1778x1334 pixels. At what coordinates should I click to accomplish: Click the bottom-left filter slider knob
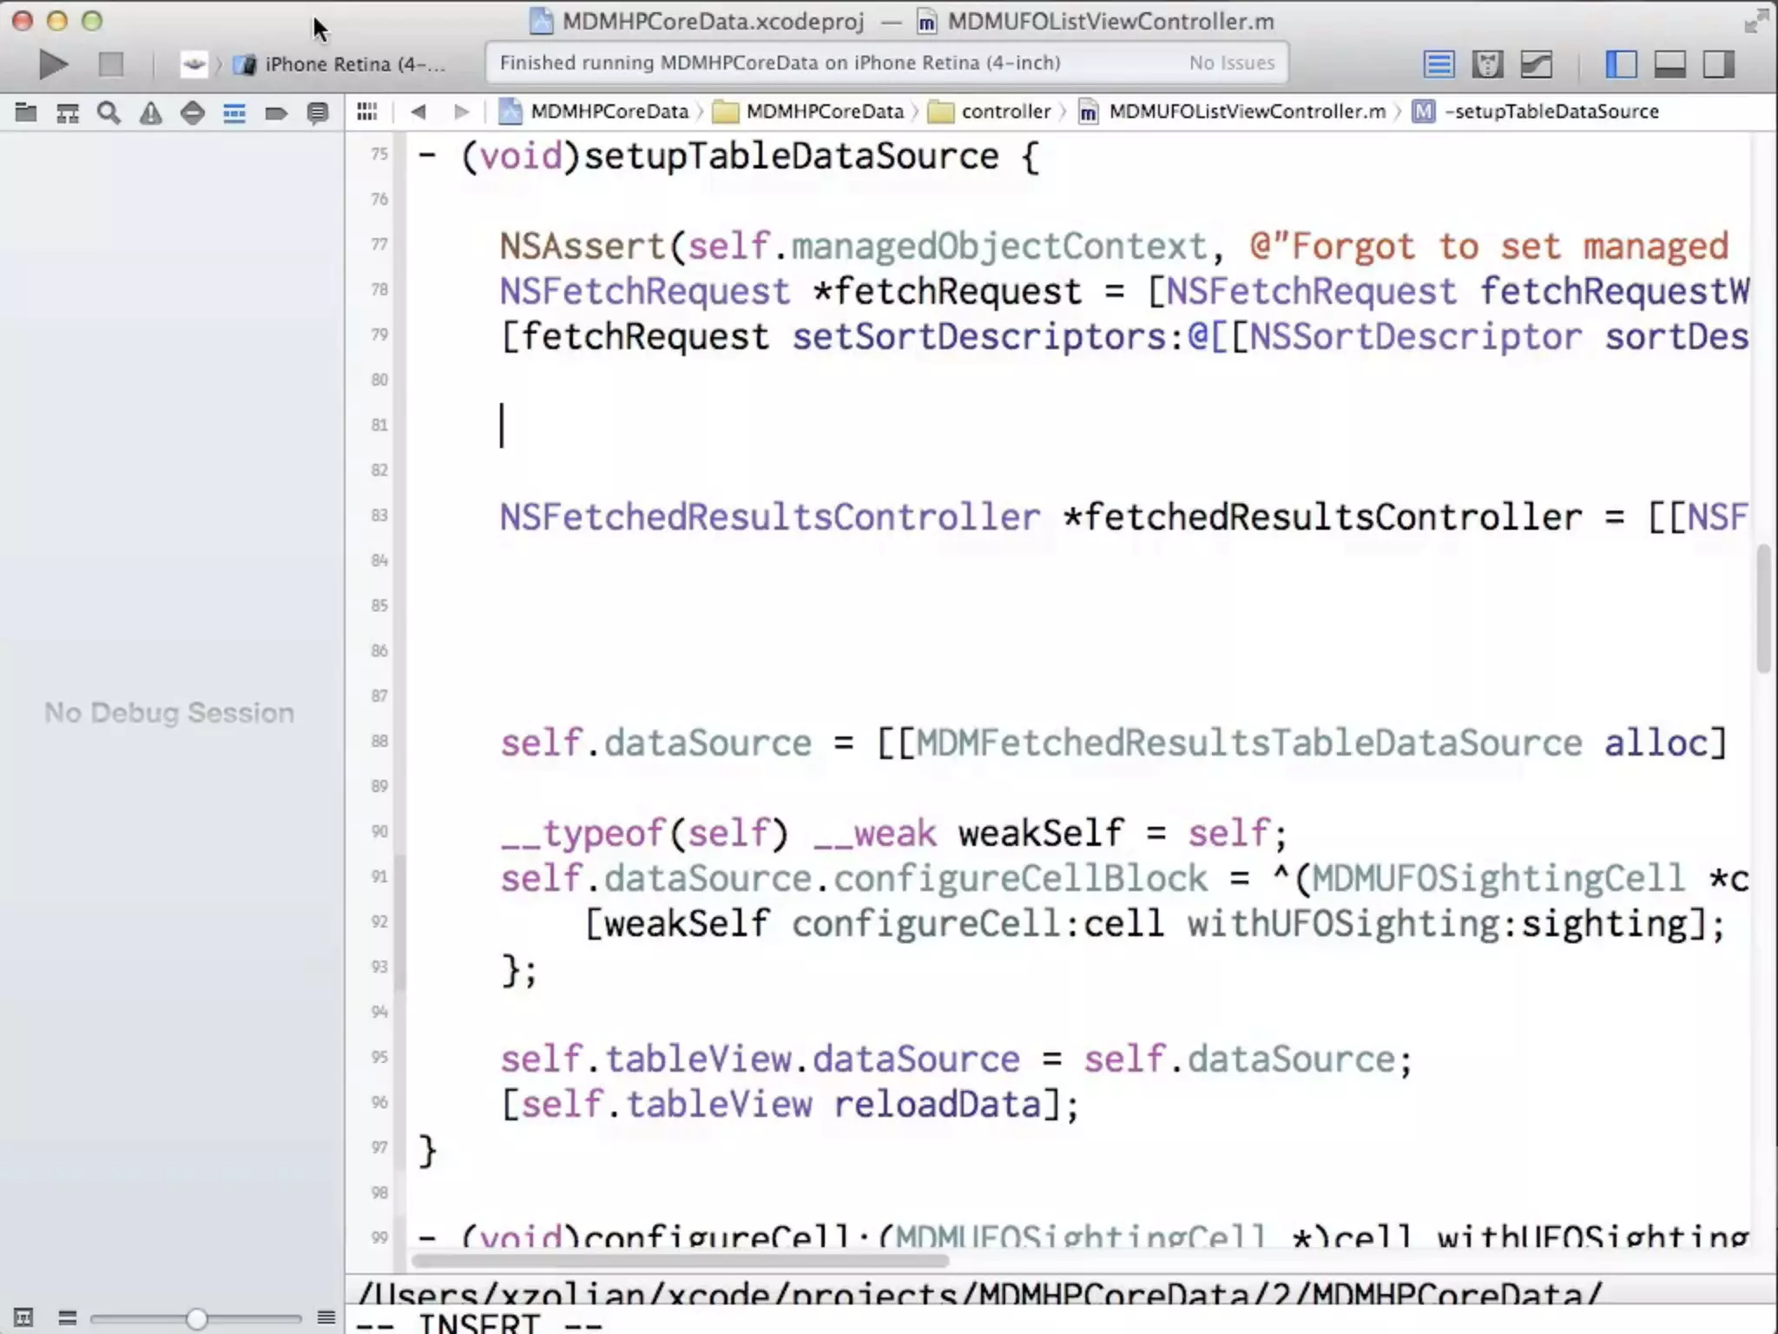click(196, 1318)
